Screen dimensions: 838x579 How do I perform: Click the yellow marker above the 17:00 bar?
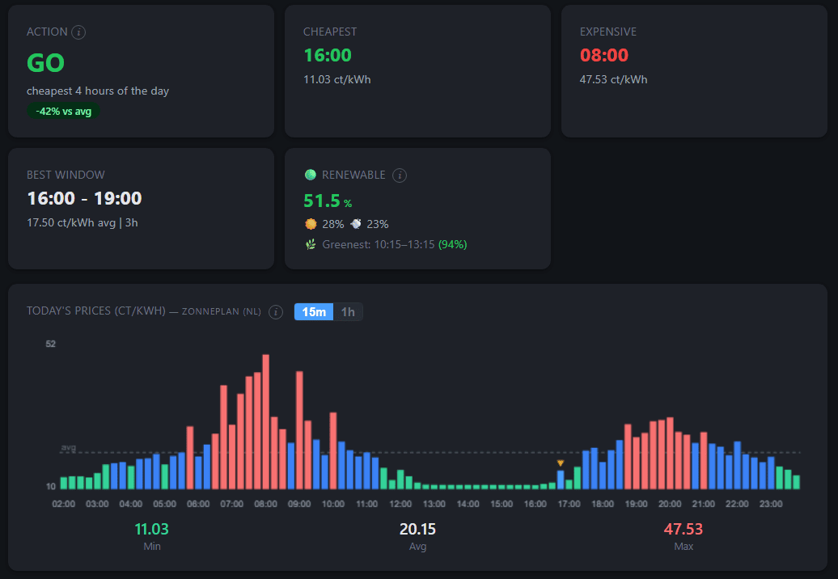point(561,461)
